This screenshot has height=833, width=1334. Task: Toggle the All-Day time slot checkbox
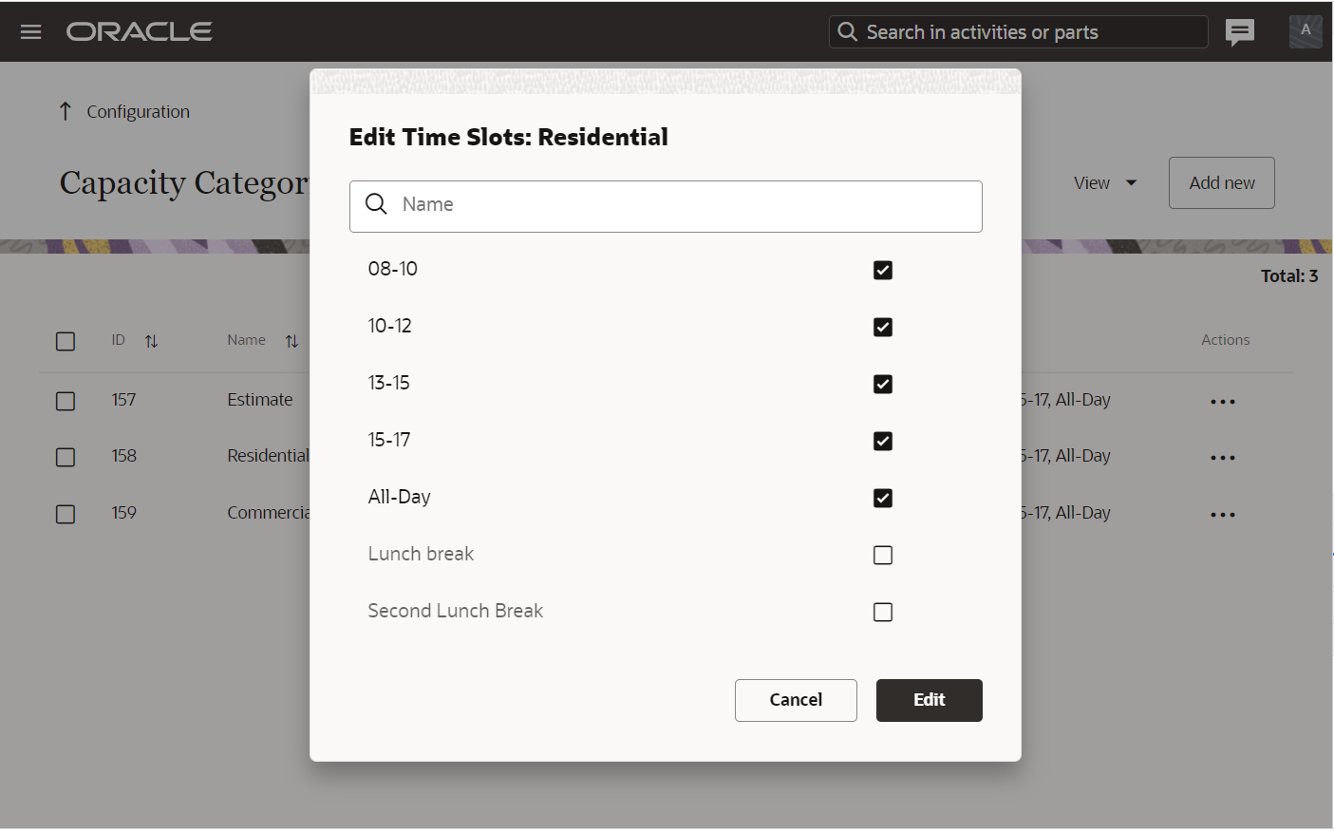[x=882, y=499]
